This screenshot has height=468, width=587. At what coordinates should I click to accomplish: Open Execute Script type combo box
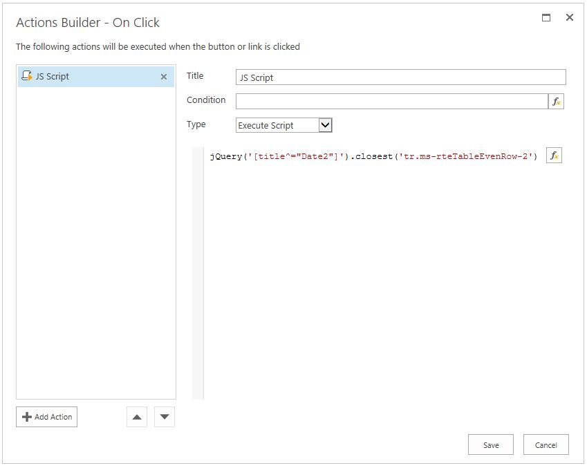(283, 125)
